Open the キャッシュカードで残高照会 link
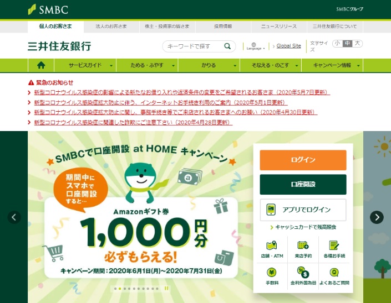The image size is (391, 303). coord(303,227)
